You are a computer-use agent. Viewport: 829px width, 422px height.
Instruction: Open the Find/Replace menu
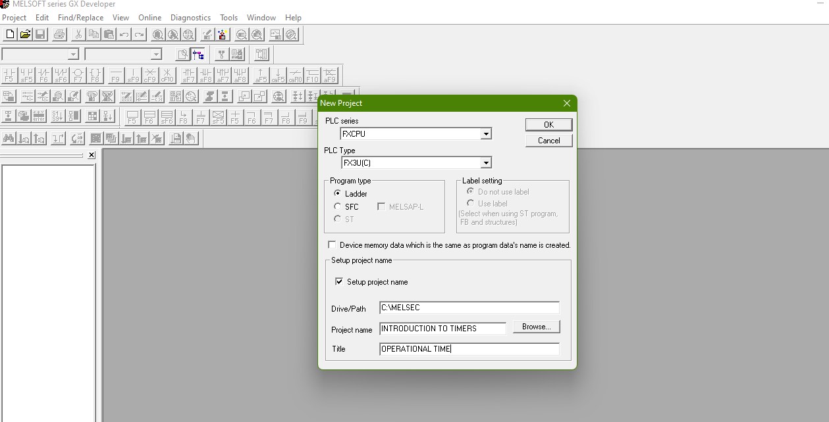coord(80,18)
